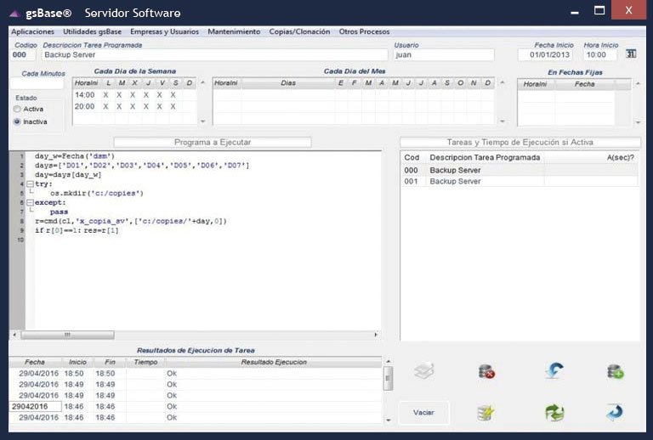Click the Tareas y Tiempo de Ejecución header

pos(520,142)
